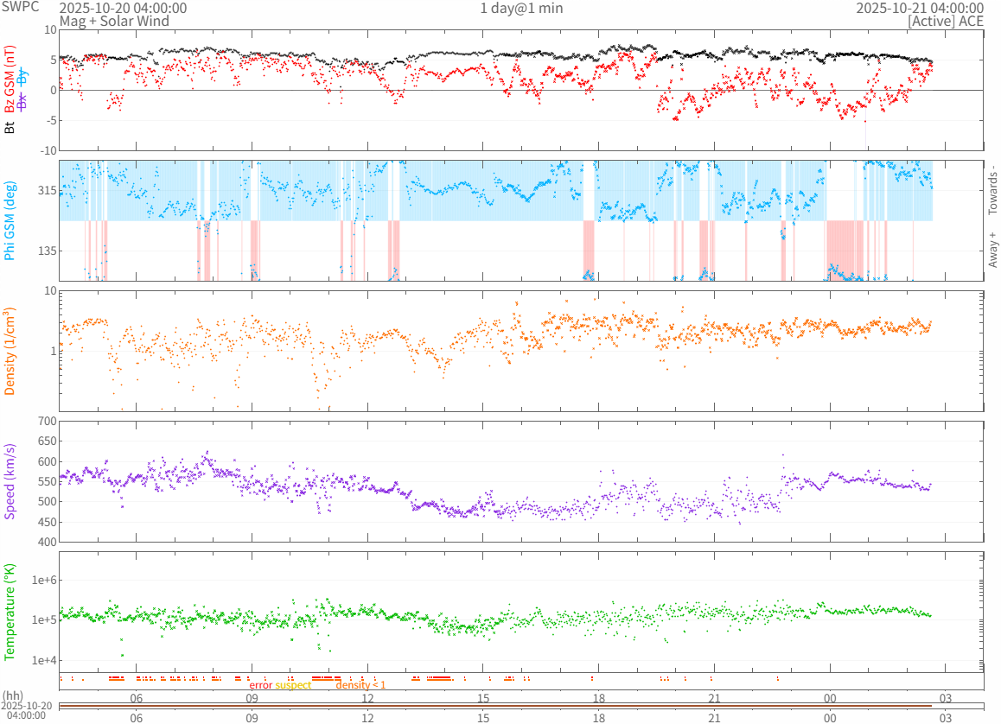This screenshot has height=724, width=1001.
Task: Toggle the Bz GSM (nT) series label
Action: pyautogui.click(x=10, y=79)
